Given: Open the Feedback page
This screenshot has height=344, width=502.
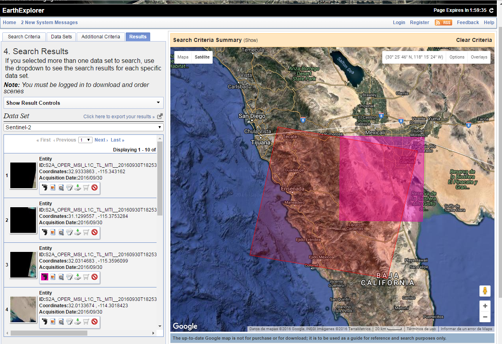Looking at the screenshot, I should pos(468,23).
